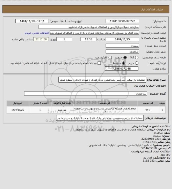This screenshot has width=172, height=189.
Task: Click the remaining days field showing 5
Action: (x=64, y=39)
